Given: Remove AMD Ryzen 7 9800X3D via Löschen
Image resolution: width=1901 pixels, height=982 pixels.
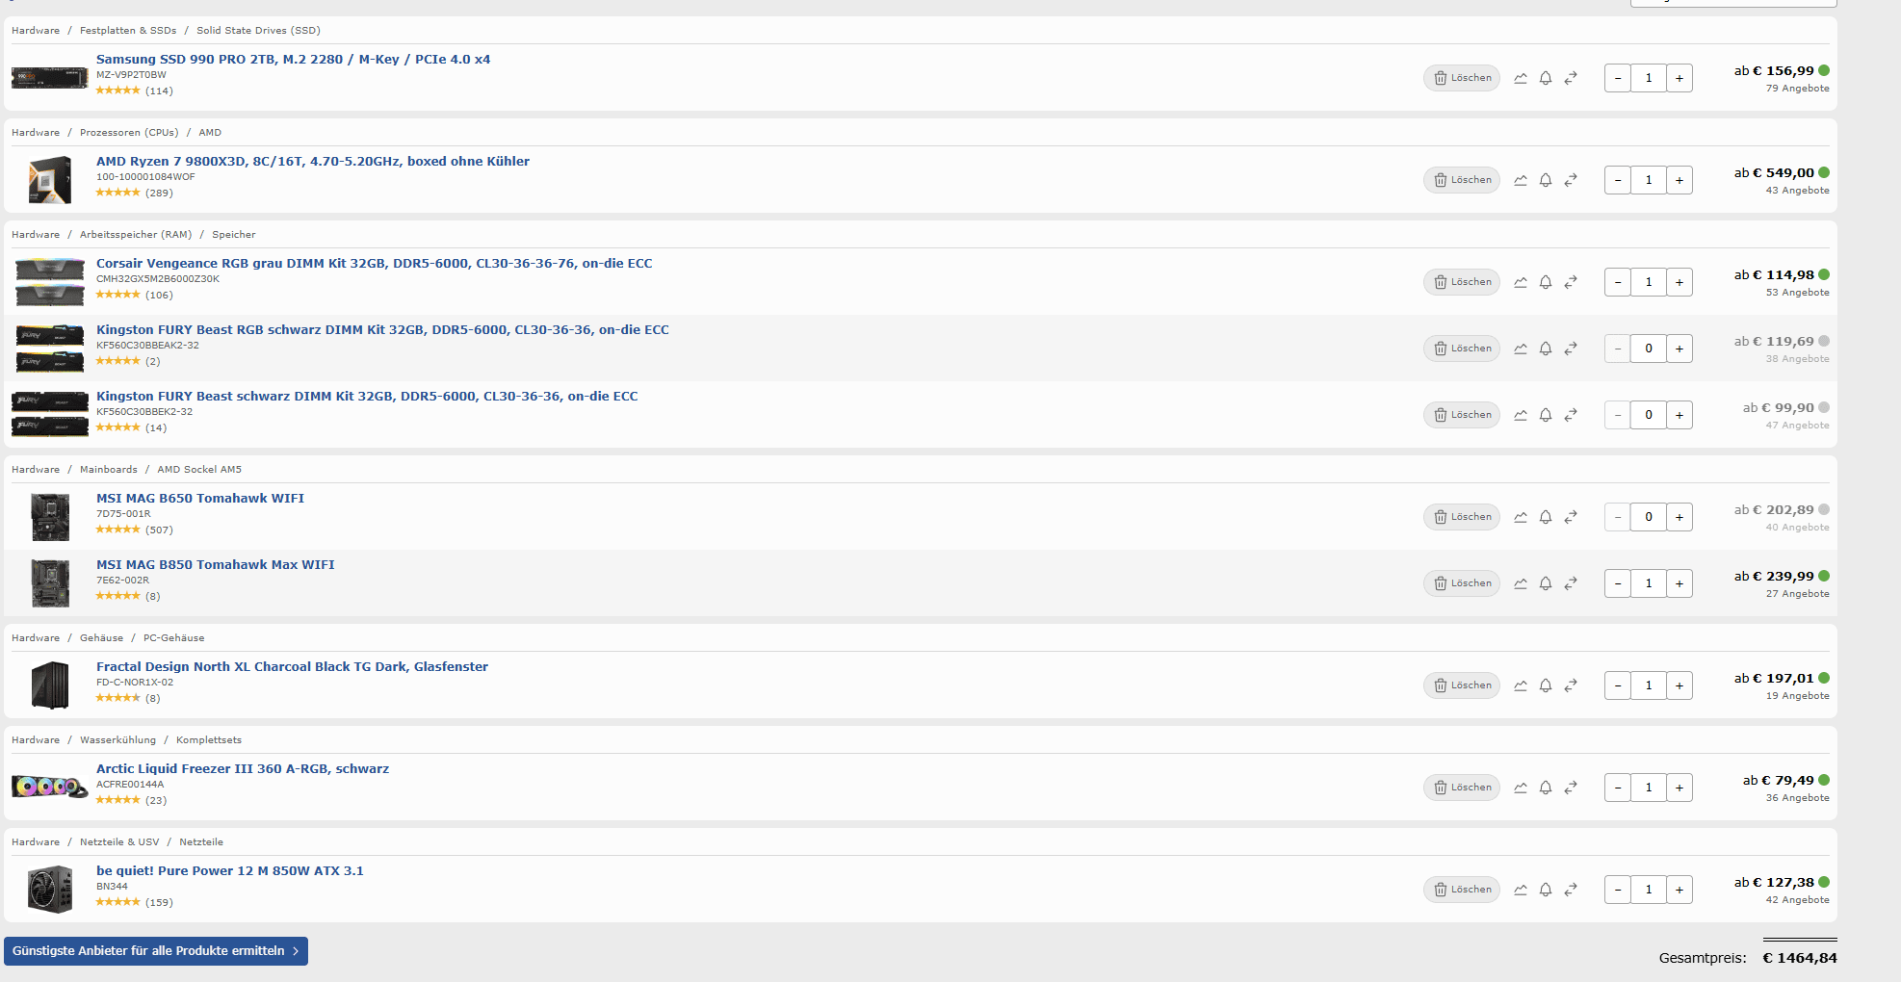Looking at the screenshot, I should (x=1462, y=180).
